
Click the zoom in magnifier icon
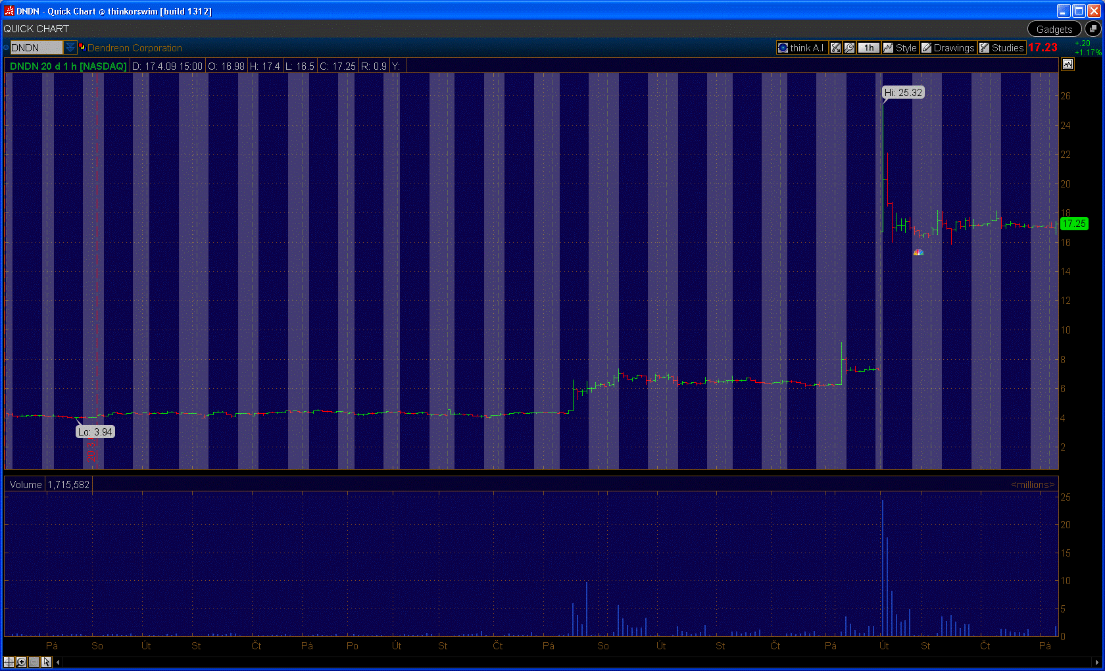[x=21, y=662]
